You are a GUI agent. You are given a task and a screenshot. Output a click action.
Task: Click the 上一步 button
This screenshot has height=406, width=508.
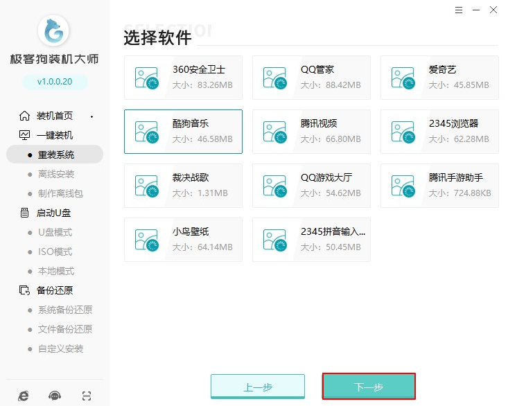[x=258, y=387]
